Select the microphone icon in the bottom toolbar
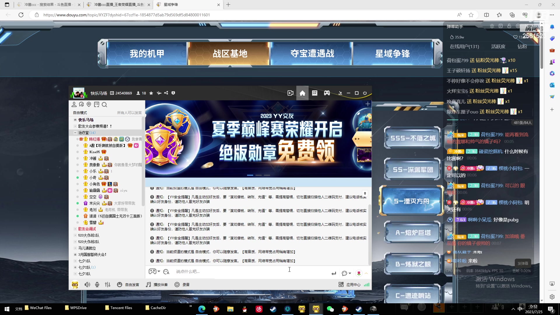This screenshot has height=315, width=560. click(97, 284)
